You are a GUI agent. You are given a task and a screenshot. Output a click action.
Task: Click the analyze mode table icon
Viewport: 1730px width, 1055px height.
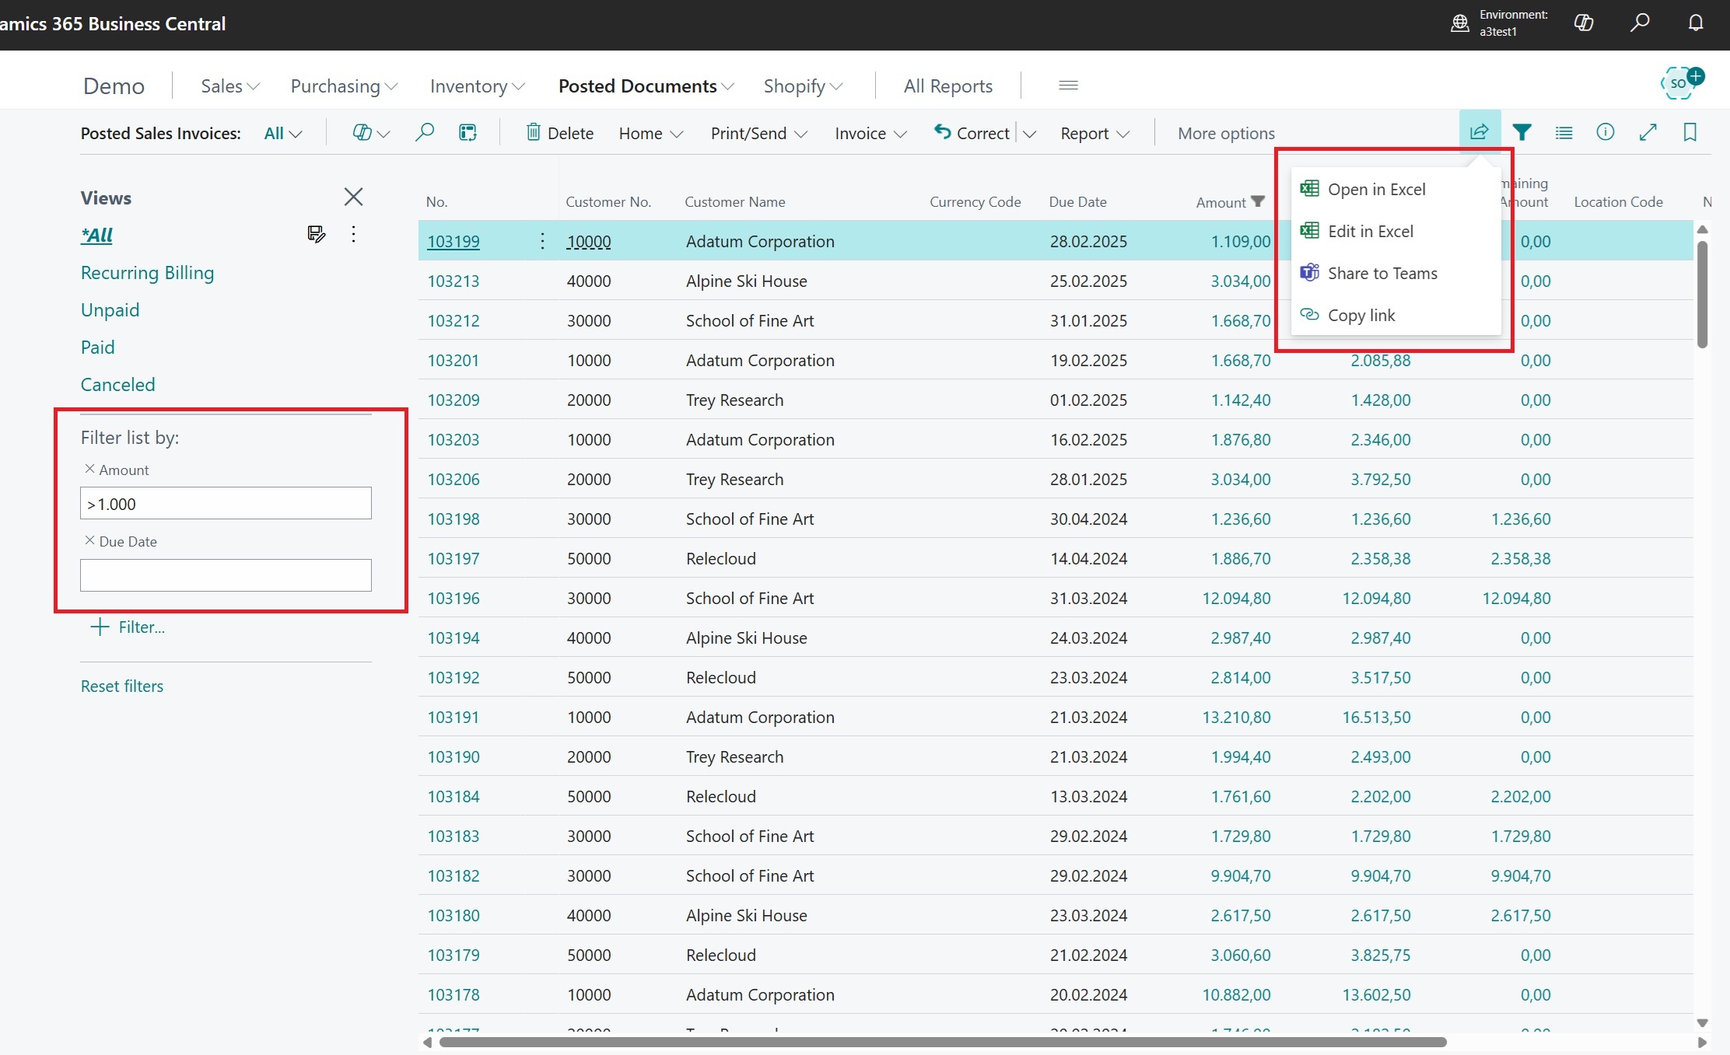pos(468,133)
